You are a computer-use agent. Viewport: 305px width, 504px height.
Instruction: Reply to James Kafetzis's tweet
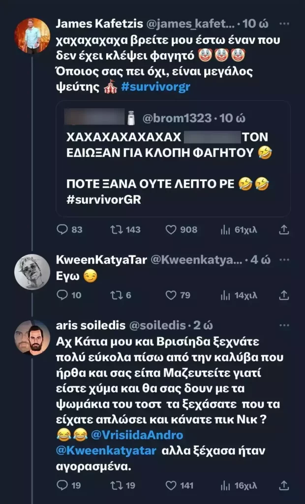point(62,230)
